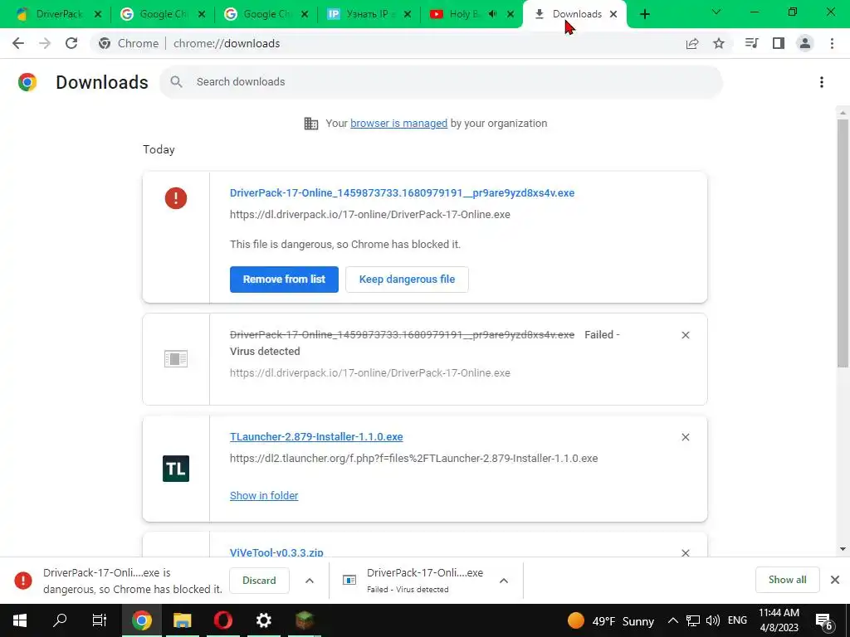Image resolution: width=850 pixels, height=637 pixels.
Task: Open Windows taskbar search
Action: click(x=60, y=620)
